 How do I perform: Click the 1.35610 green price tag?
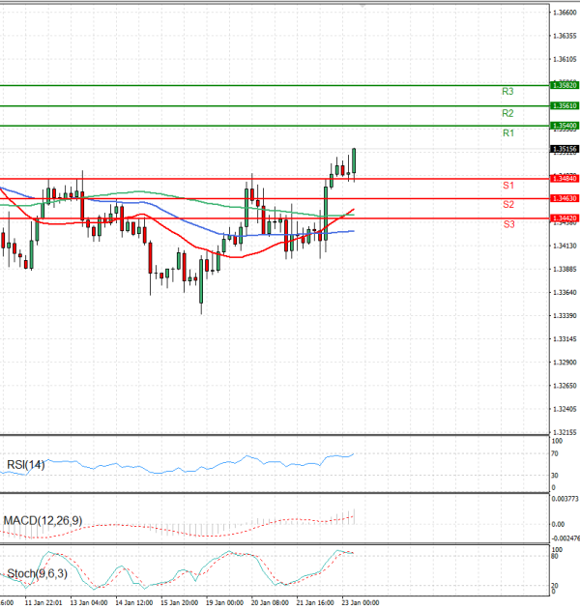point(565,105)
